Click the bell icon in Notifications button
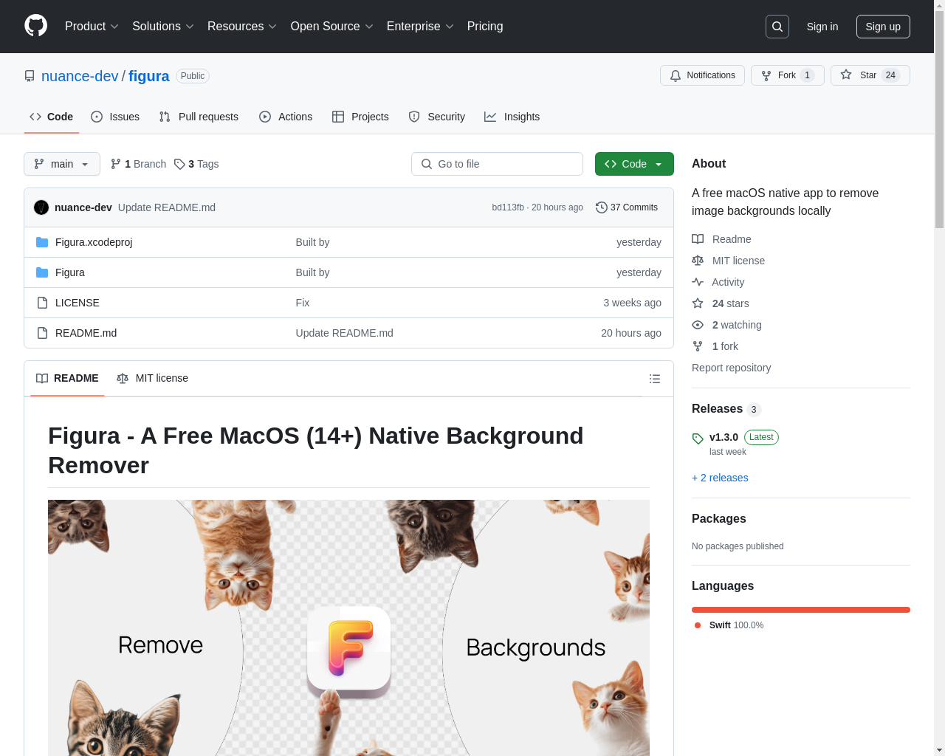Image resolution: width=945 pixels, height=756 pixels. coord(676,75)
